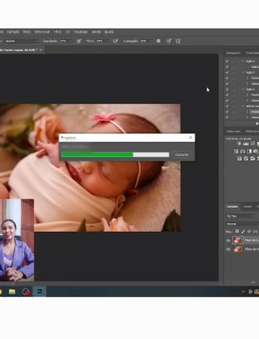Open the Suavização slider dropdown arrow
The height and width of the screenshot is (339, 259).
pyautogui.click(x=151, y=41)
